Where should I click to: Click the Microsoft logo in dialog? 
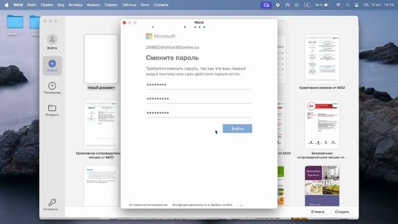(x=160, y=36)
